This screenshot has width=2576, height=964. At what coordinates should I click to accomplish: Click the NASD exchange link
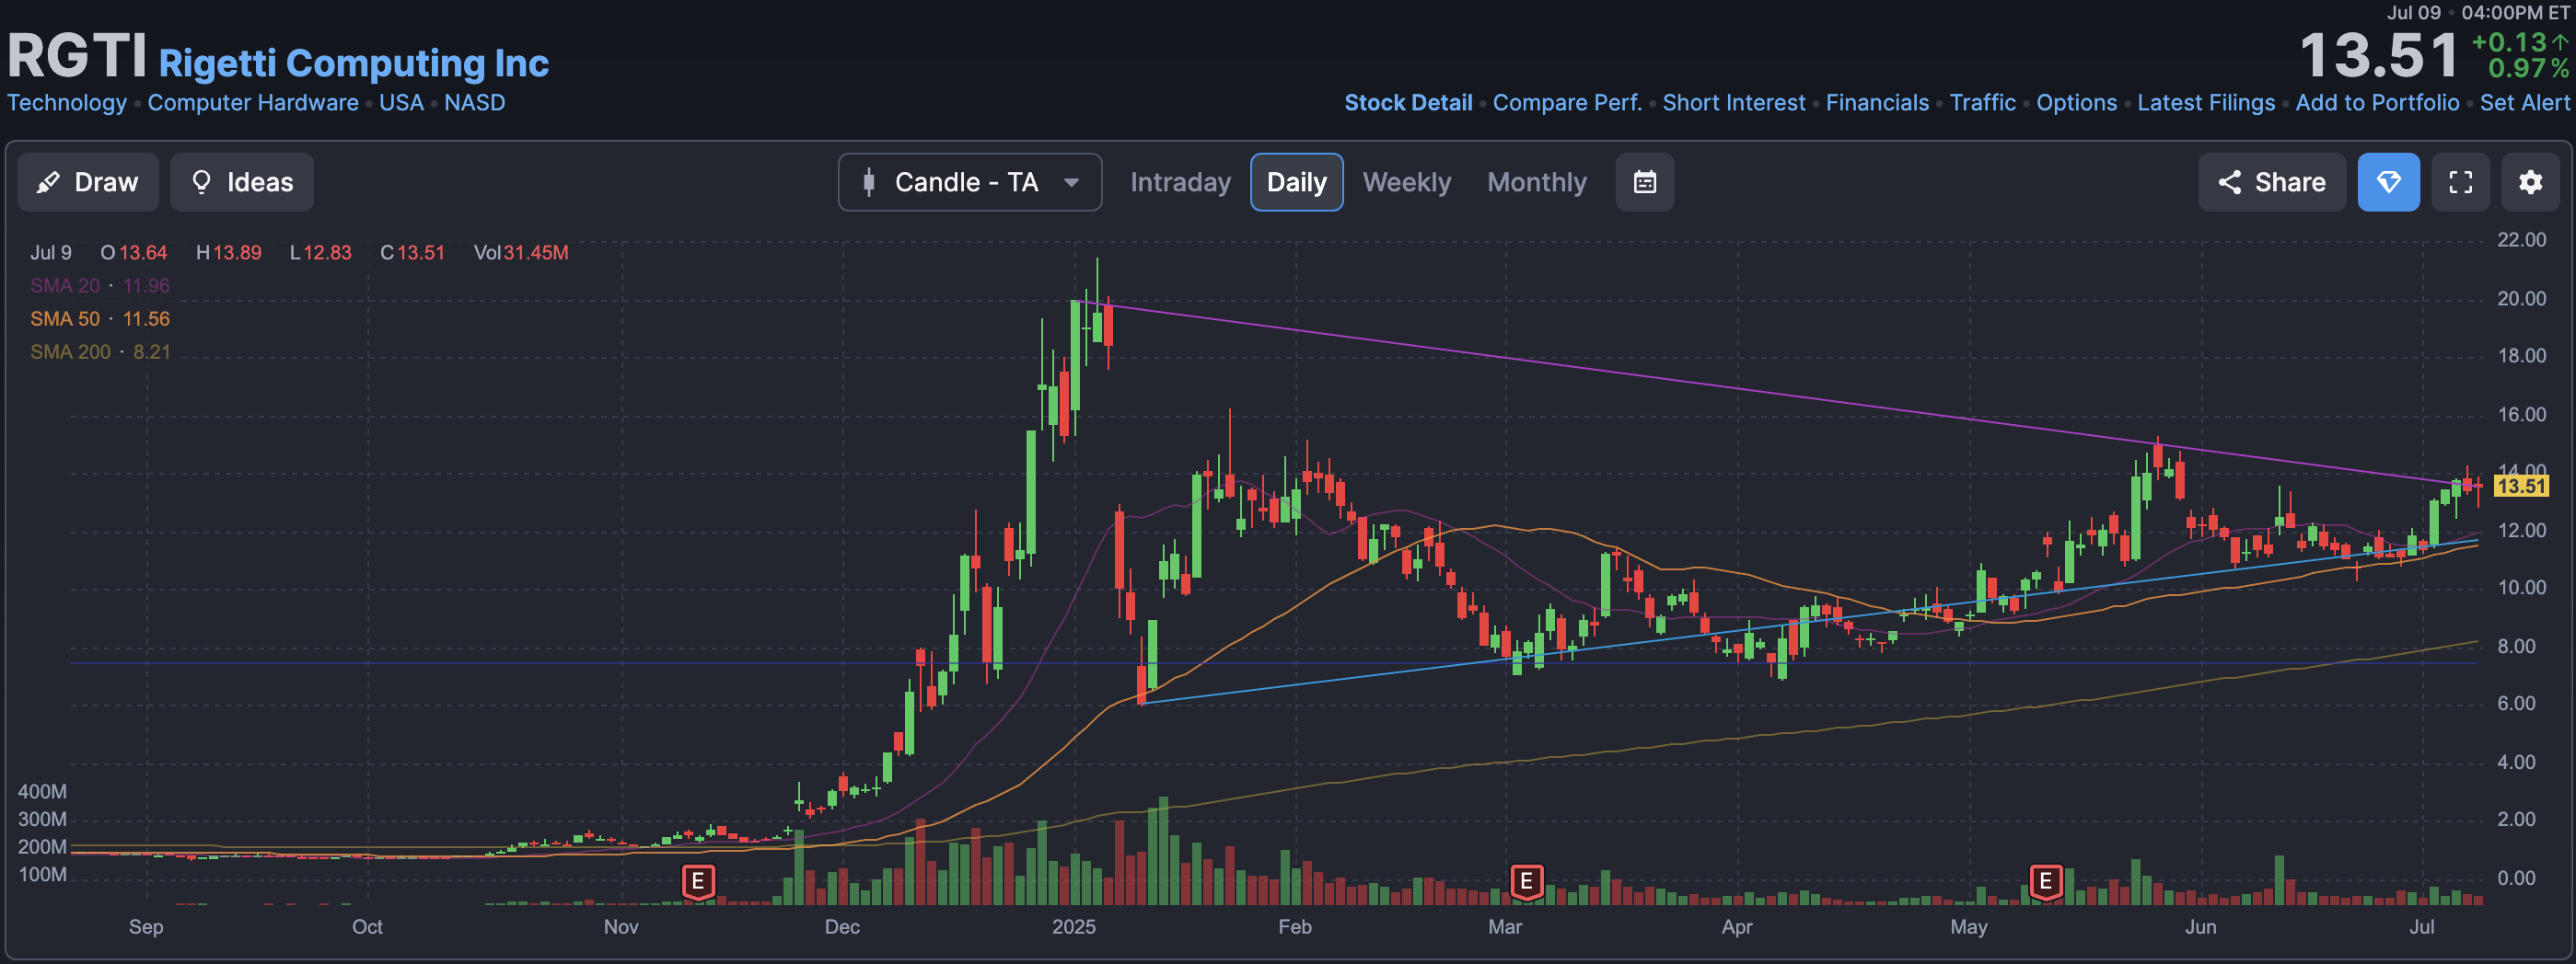click(475, 103)
